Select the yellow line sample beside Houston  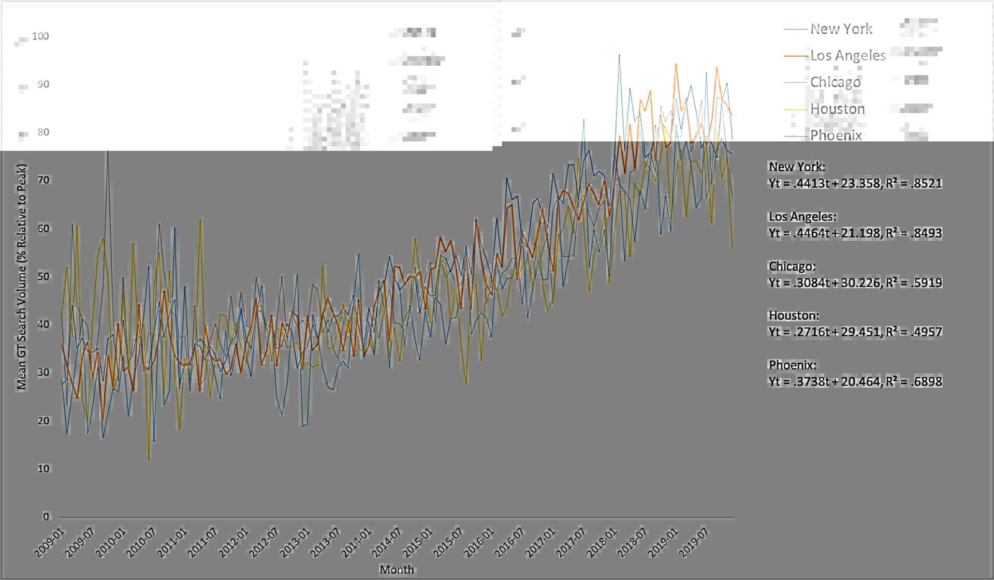[796, 109]
